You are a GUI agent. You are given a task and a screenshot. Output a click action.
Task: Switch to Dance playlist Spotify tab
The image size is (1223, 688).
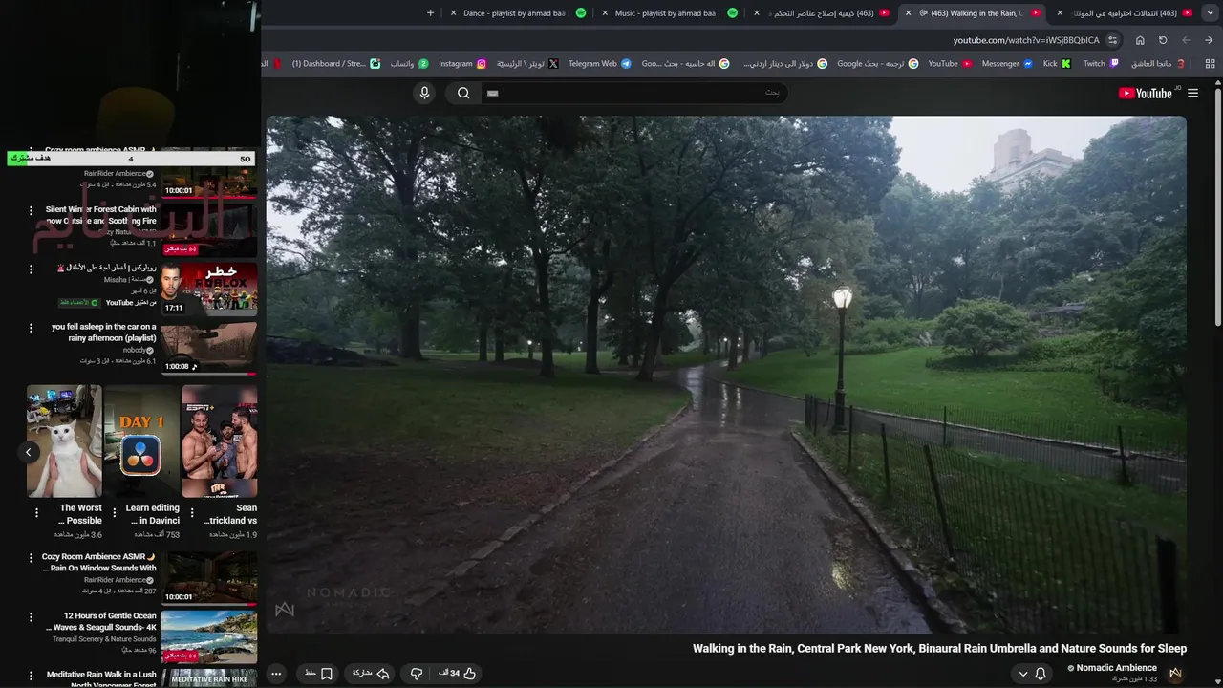click(x=517, y=13)
